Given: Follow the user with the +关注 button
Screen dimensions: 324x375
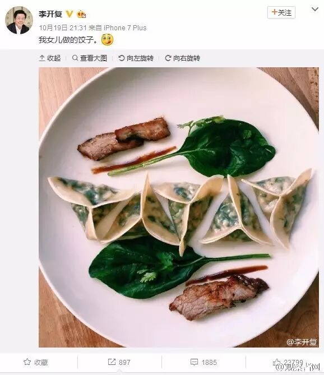Looking at the screenshot, I should 281,12.
